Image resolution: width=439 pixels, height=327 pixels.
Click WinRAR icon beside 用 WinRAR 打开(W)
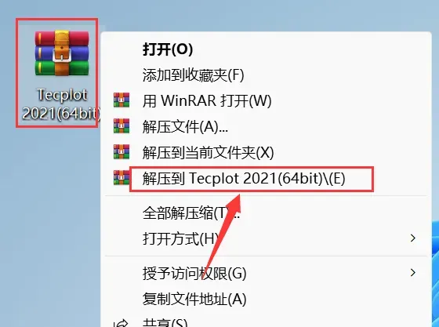point(122,100)
